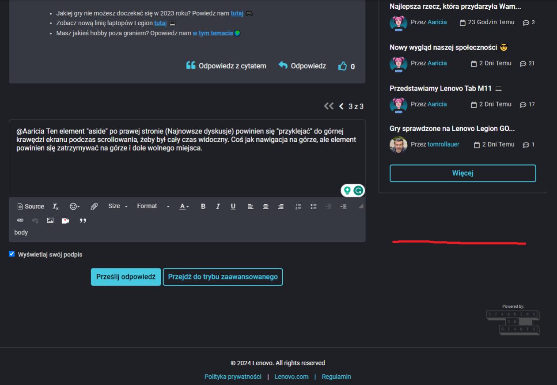Viewport: 557px width, 385px height.
Task: Insert a bulleted list
Action: (x=314, y=206)
